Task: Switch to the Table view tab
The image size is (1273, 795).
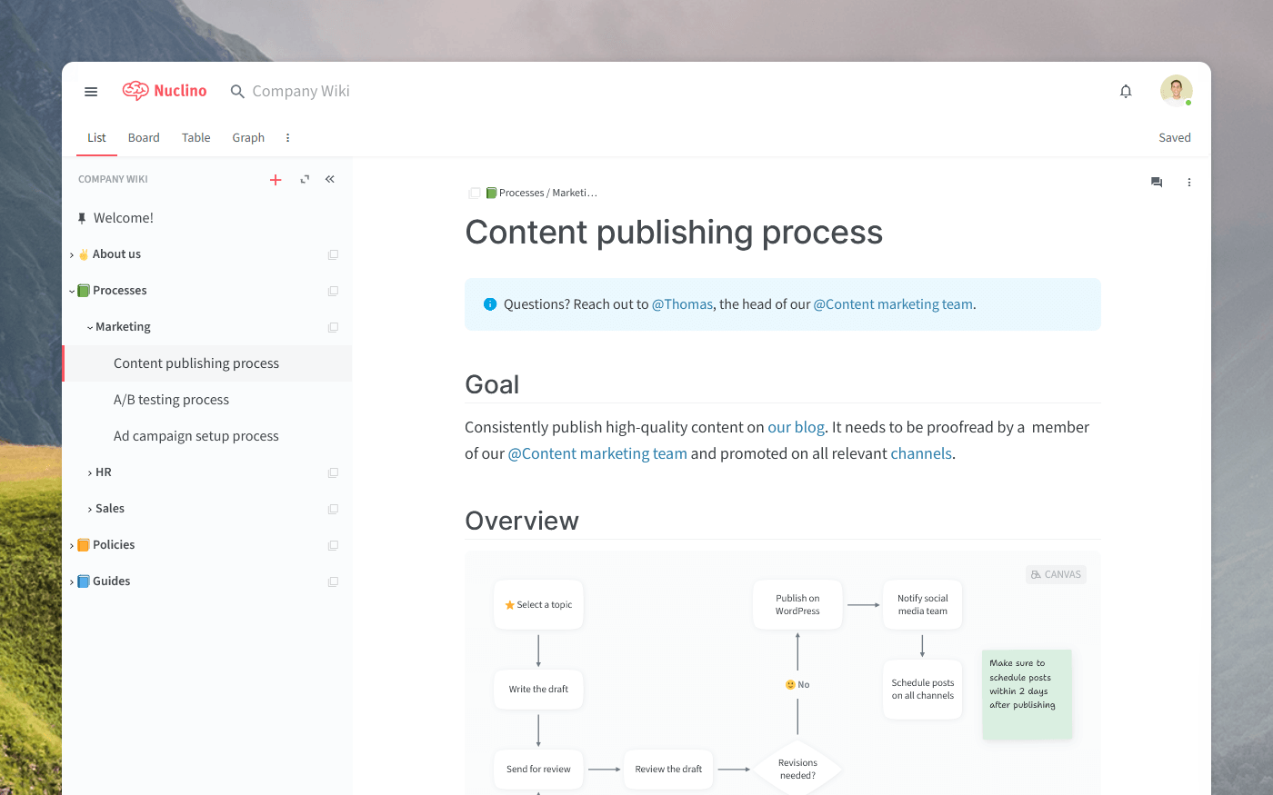Action: coord(195,138)
